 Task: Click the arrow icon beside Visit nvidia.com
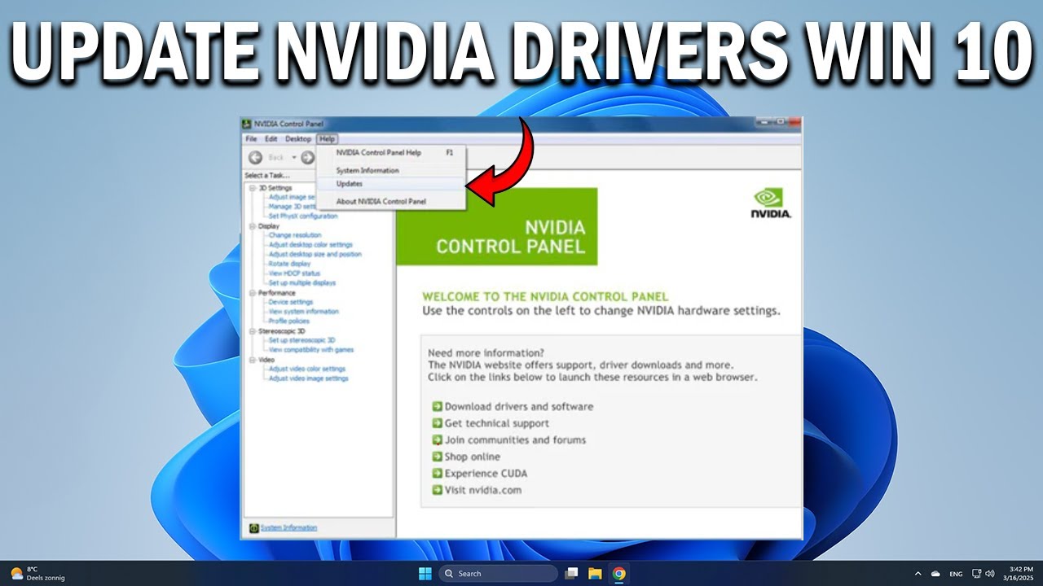(437, 490)
